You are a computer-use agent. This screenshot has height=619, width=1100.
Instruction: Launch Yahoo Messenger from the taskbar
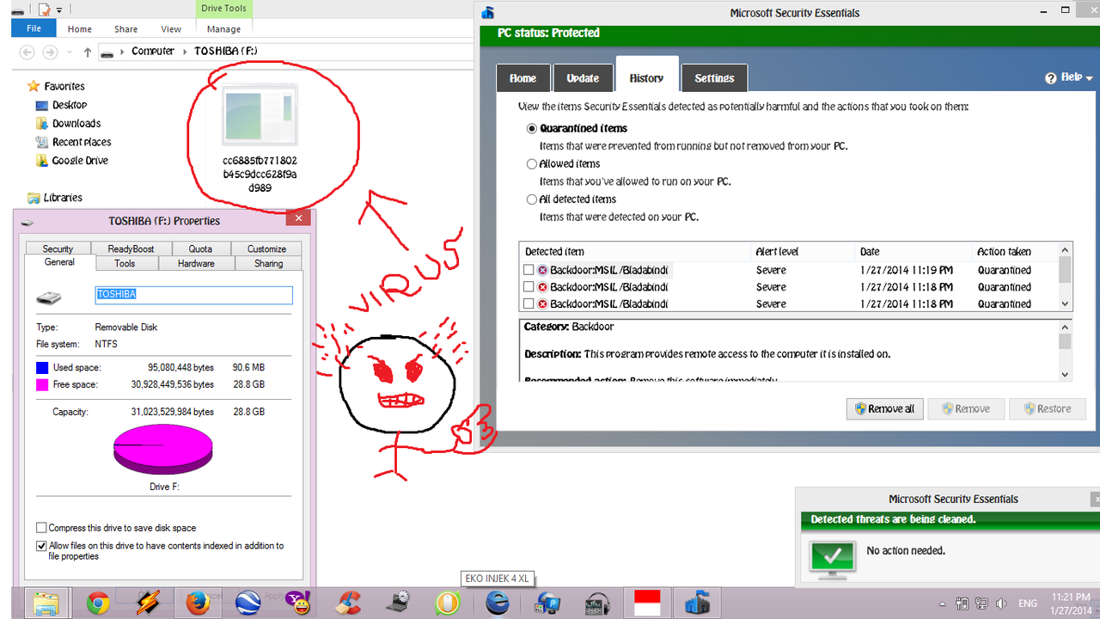[298, 604]
